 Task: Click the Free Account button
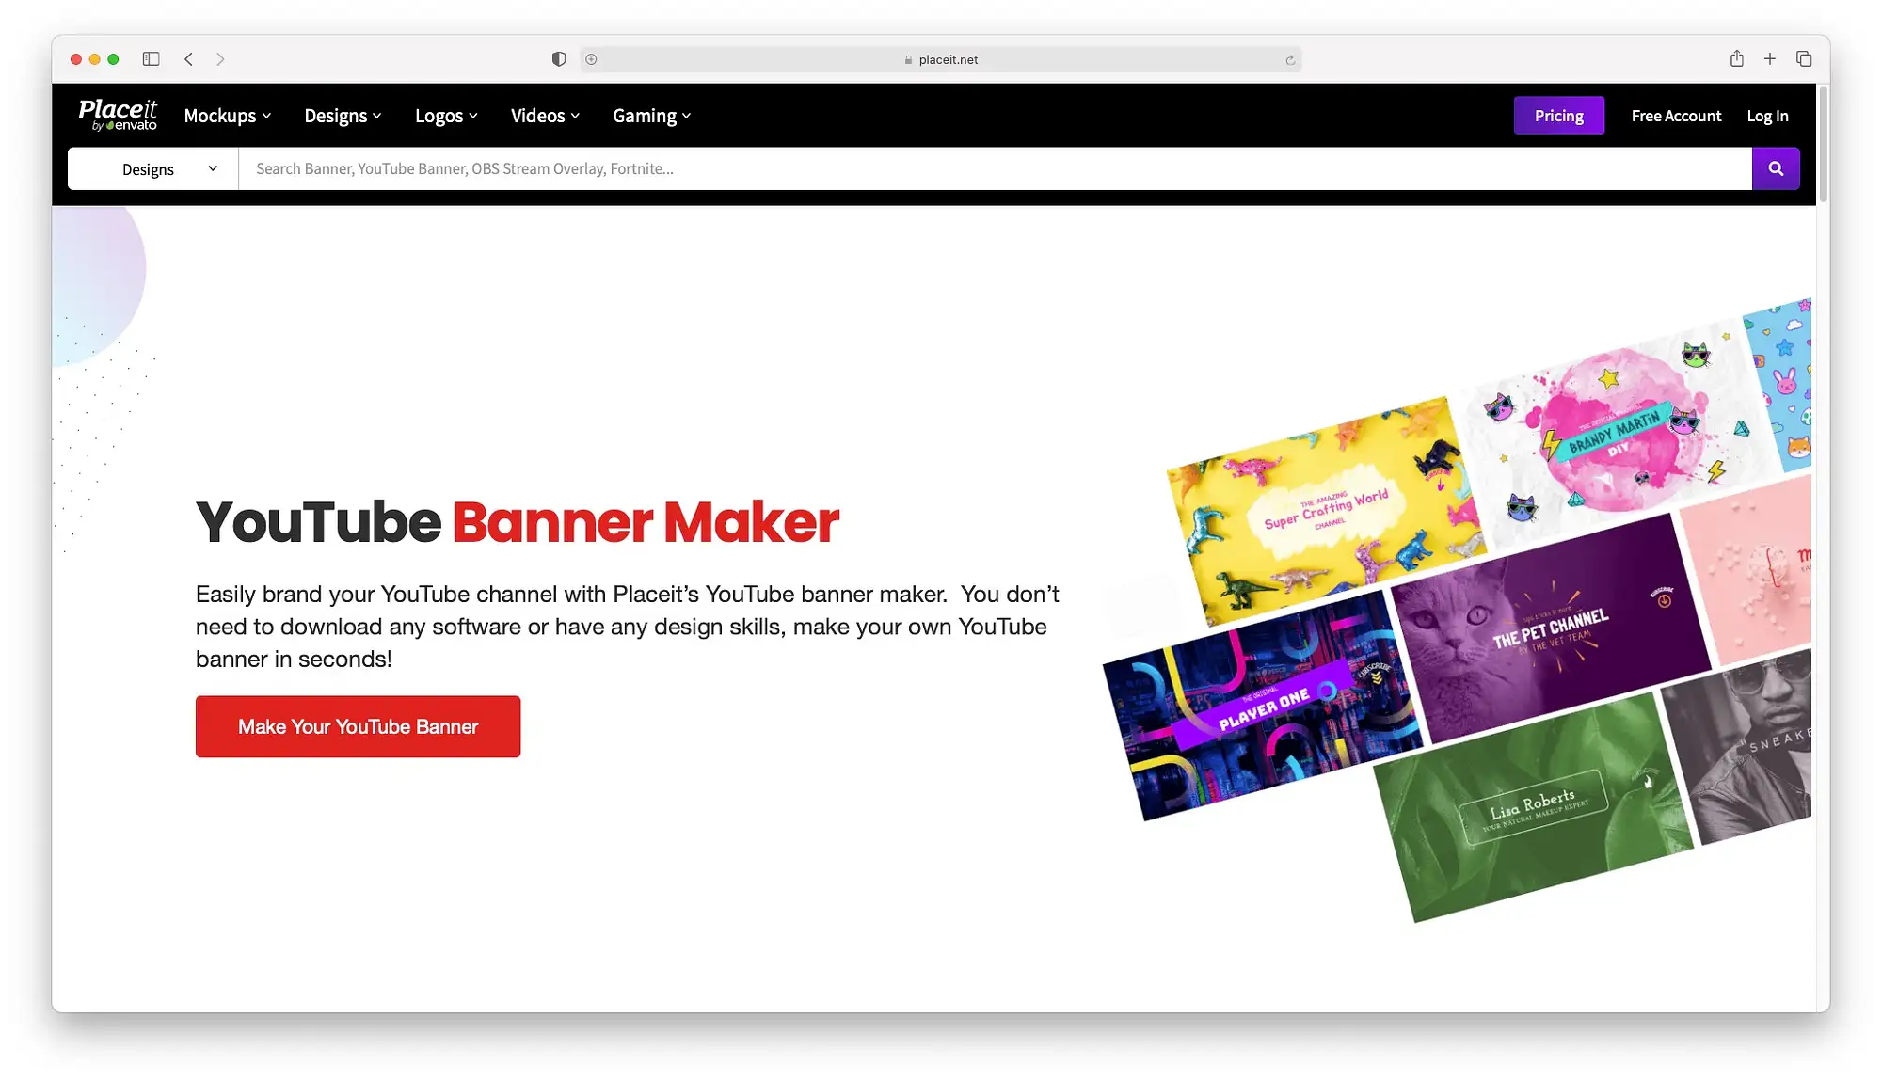(x=1675, y=115)
